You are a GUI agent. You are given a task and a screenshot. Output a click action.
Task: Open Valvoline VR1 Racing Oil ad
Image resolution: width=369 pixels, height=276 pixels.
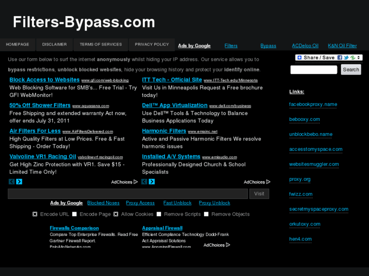coord(43,156)
